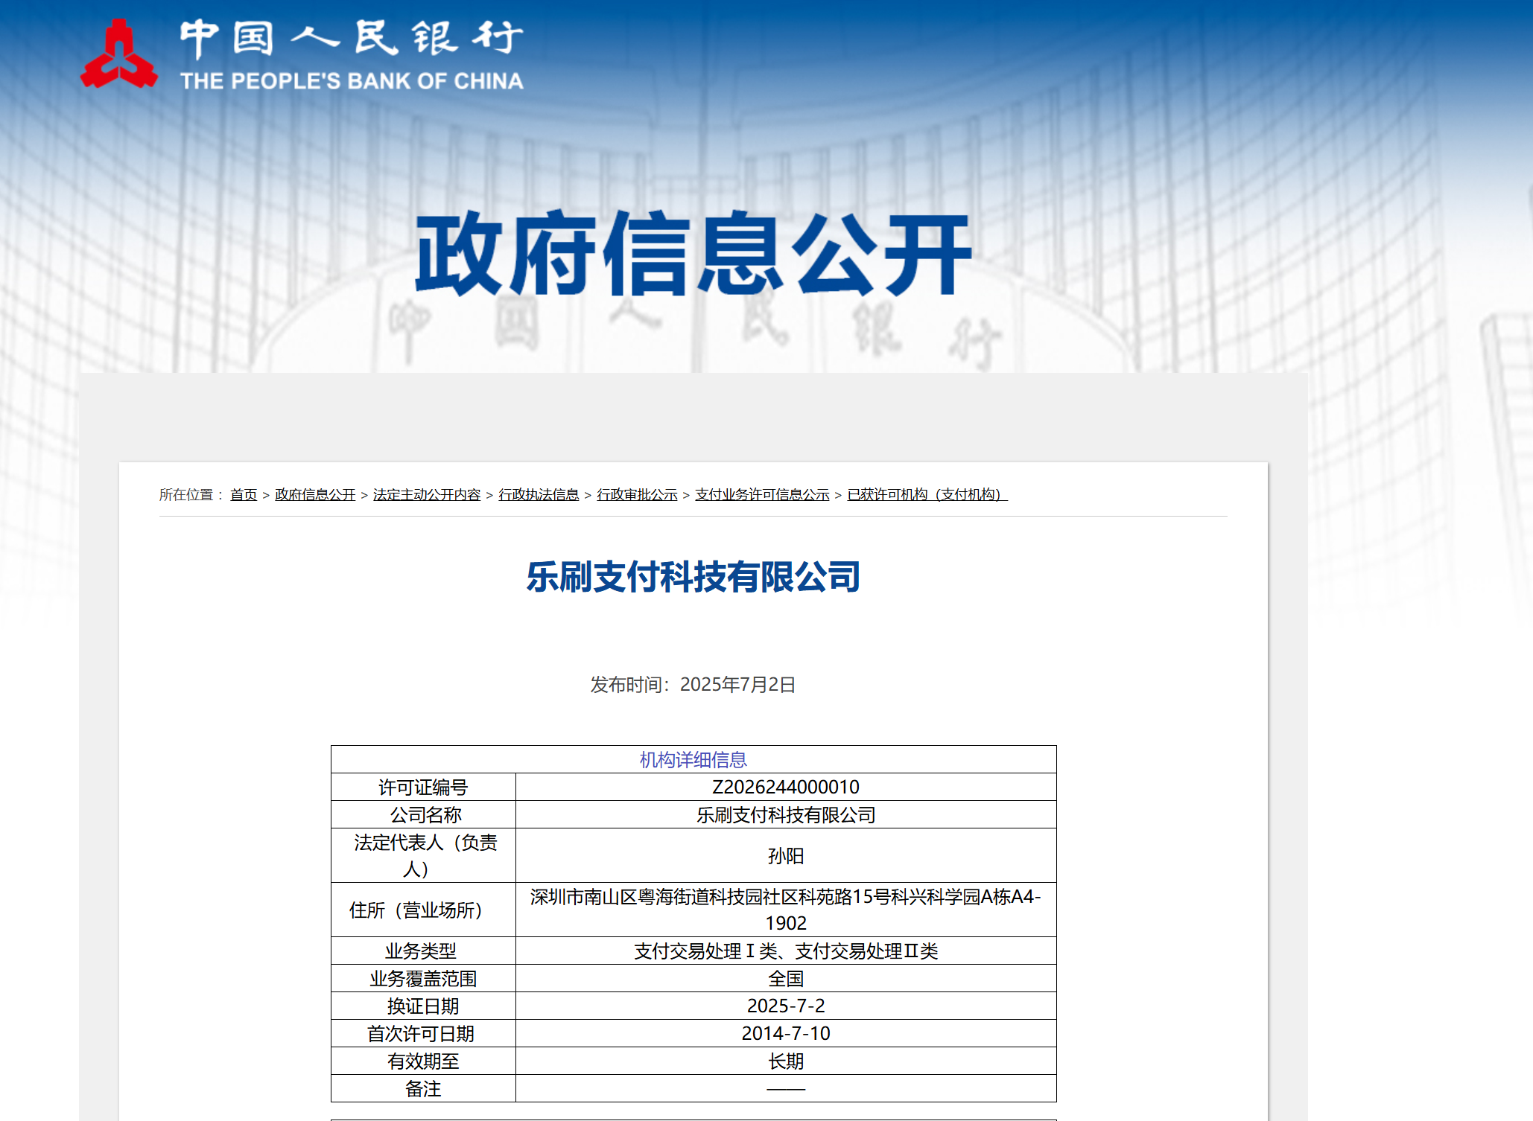Select the Shenzhen address value cell
Screen dimensions: 1533x1121
pyautogui.click(x=786, y=910)
